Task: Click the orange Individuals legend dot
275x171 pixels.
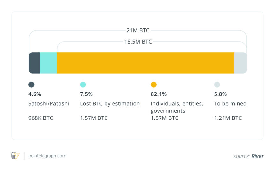Action: 154,85
